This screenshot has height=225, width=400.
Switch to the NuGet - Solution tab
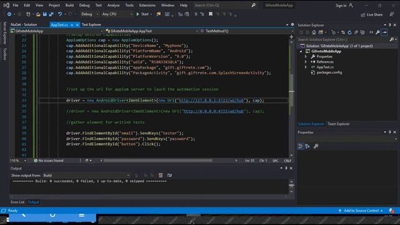click(x=24, y=25)
